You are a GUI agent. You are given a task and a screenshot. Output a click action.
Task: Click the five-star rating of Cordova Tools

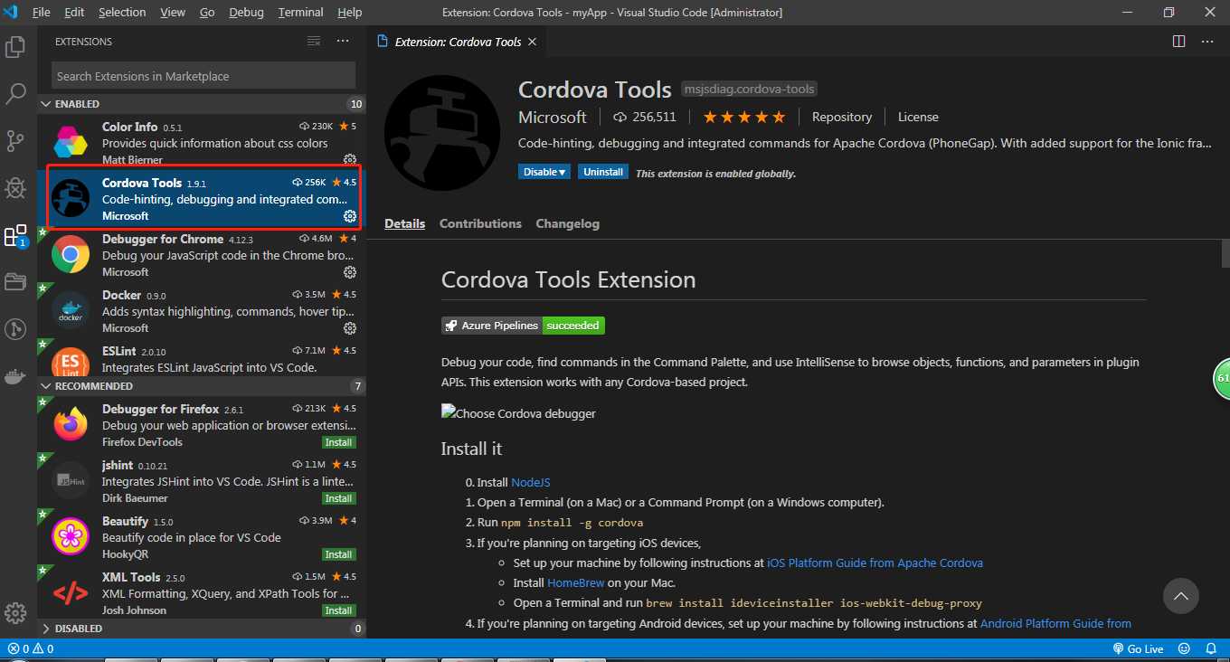[x=744, y=117]
